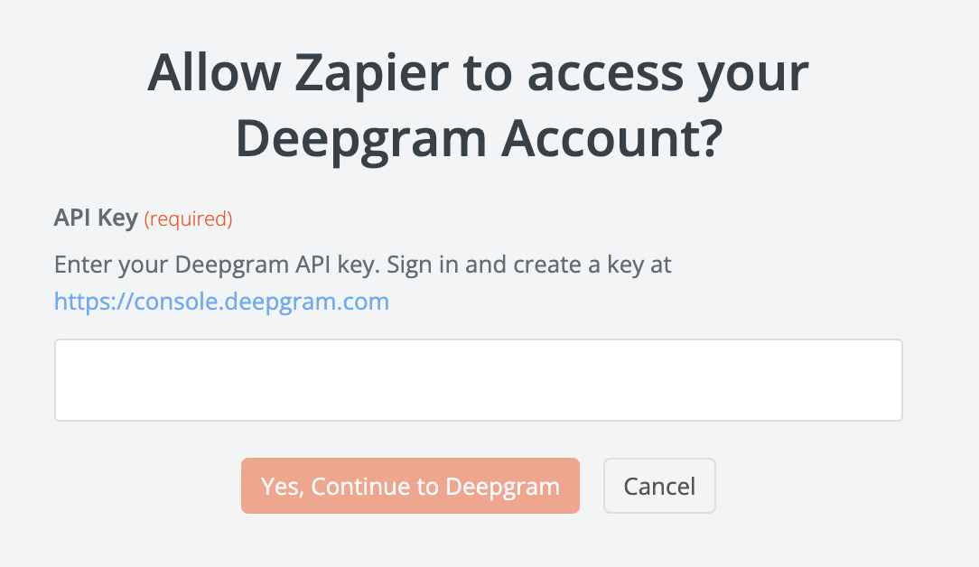The width and height of the screenshot is (979, 567).
Task: Confirm access with the orange Continue button
Action: tap(410, 487)
